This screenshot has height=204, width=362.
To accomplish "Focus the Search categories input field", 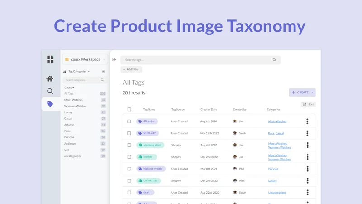I will [85, 80].
